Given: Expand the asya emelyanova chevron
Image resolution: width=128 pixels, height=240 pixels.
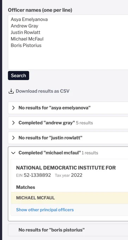Looking at the screenshot, I should pos(13,108).
